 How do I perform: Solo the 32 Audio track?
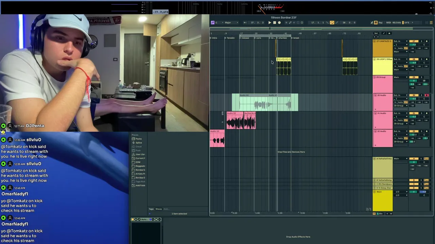[421, 131]
